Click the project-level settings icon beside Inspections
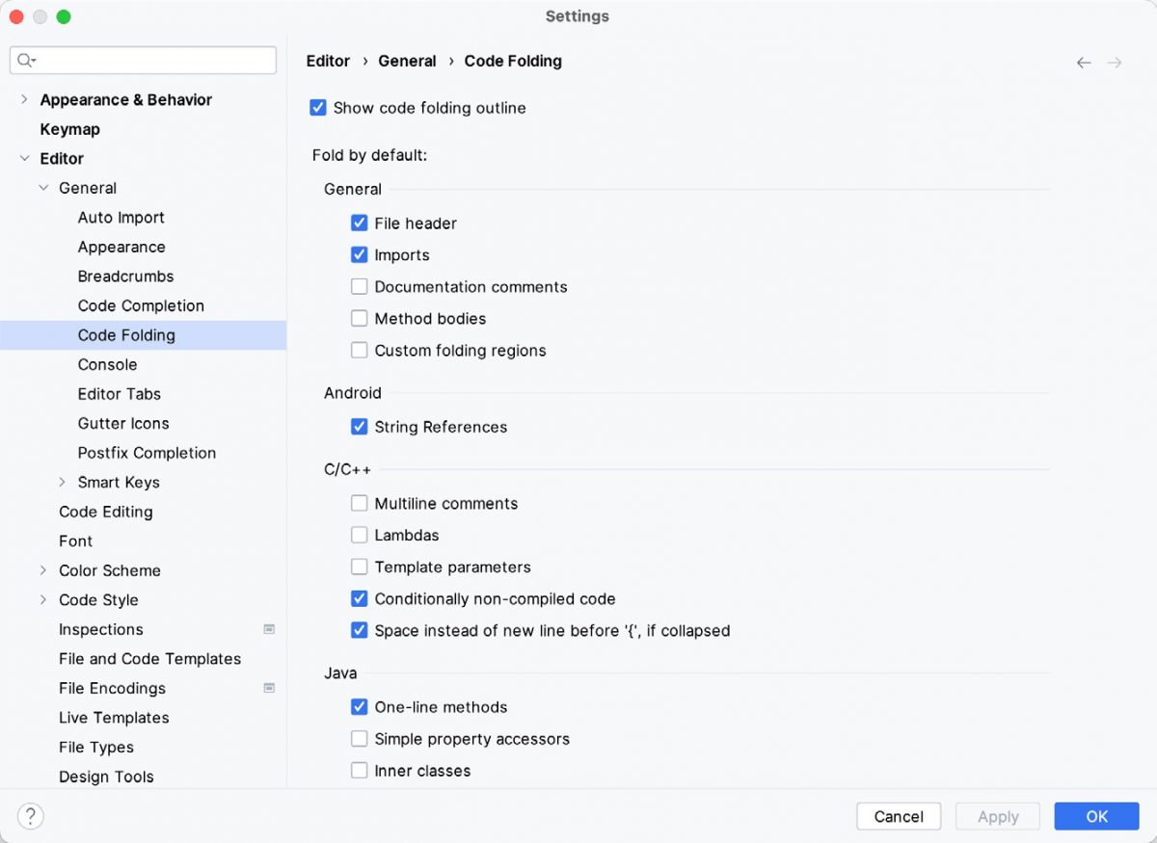The width and height of the screenshot is (1157, 843). [x=270, y=629]
